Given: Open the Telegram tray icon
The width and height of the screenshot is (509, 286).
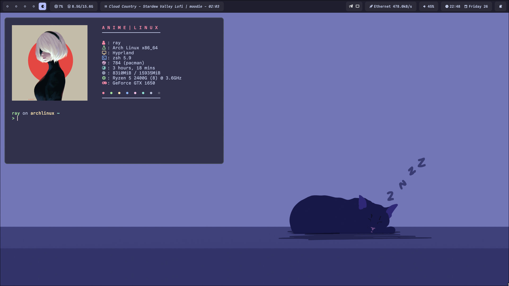Looking at the screenshot, I should click(x=351, y=6).
